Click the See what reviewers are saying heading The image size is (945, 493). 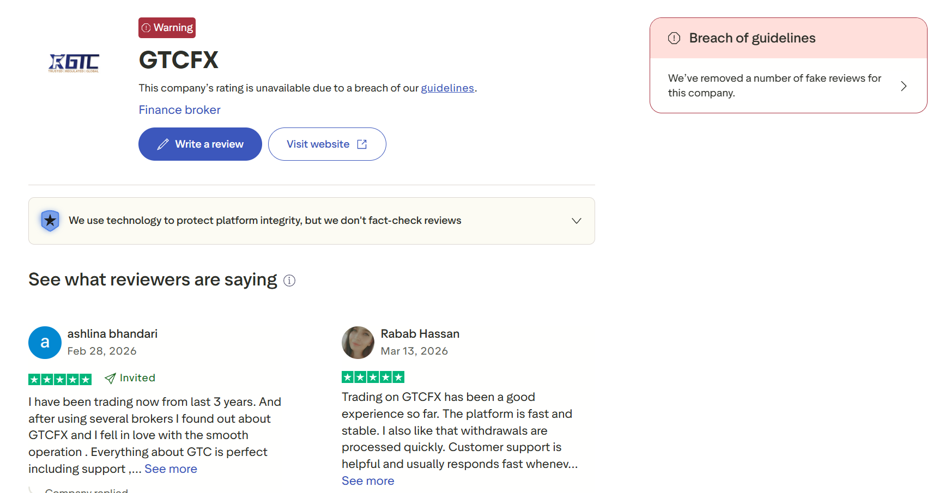[153, 279]
